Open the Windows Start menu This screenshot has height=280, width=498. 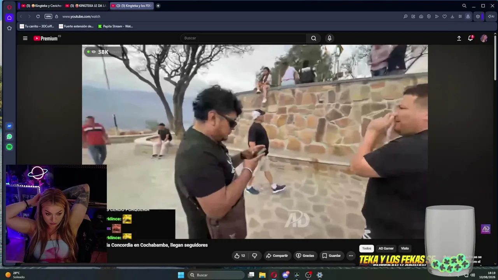tap(181, 275)
